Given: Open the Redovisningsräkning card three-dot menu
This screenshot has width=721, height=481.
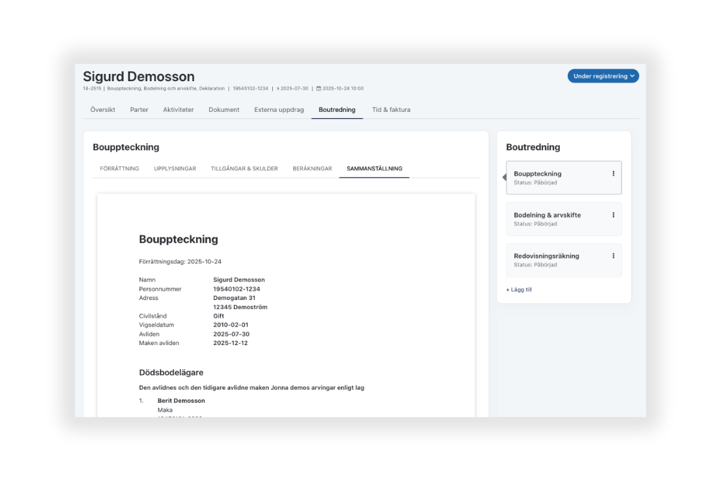Looking at the screenshot, I should [x=613, y=256].
